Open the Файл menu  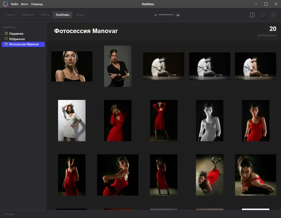tap(14, 4)
